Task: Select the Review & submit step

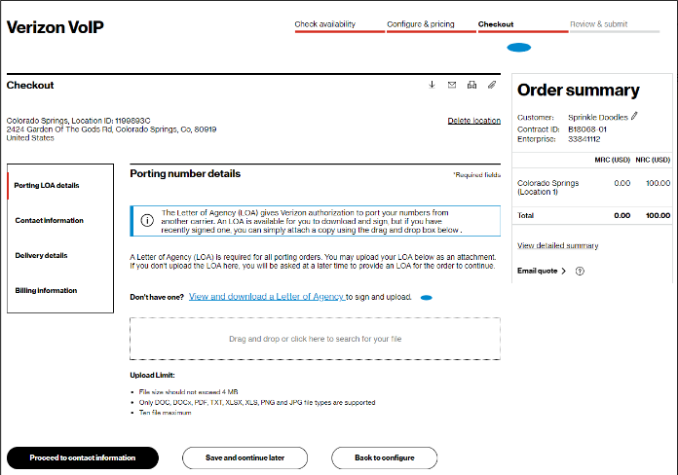Action: pos(598,24)
